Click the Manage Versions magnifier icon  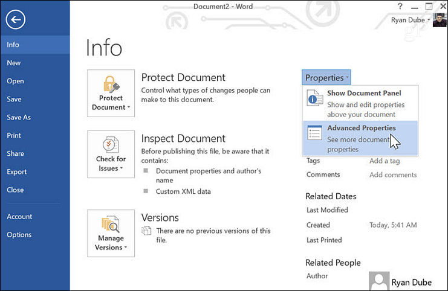[111, 223]
